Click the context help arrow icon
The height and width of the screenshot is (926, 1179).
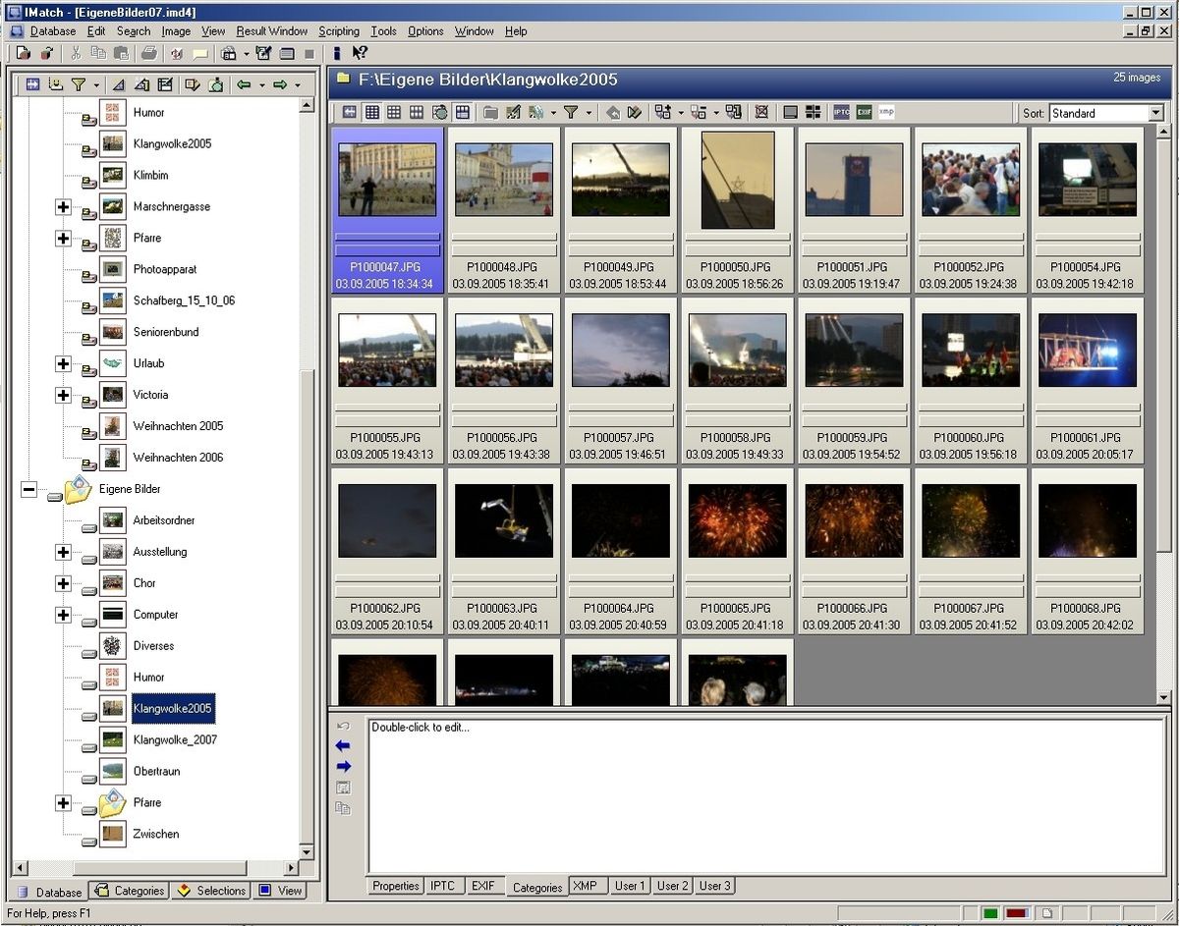(x=360, y=53)
